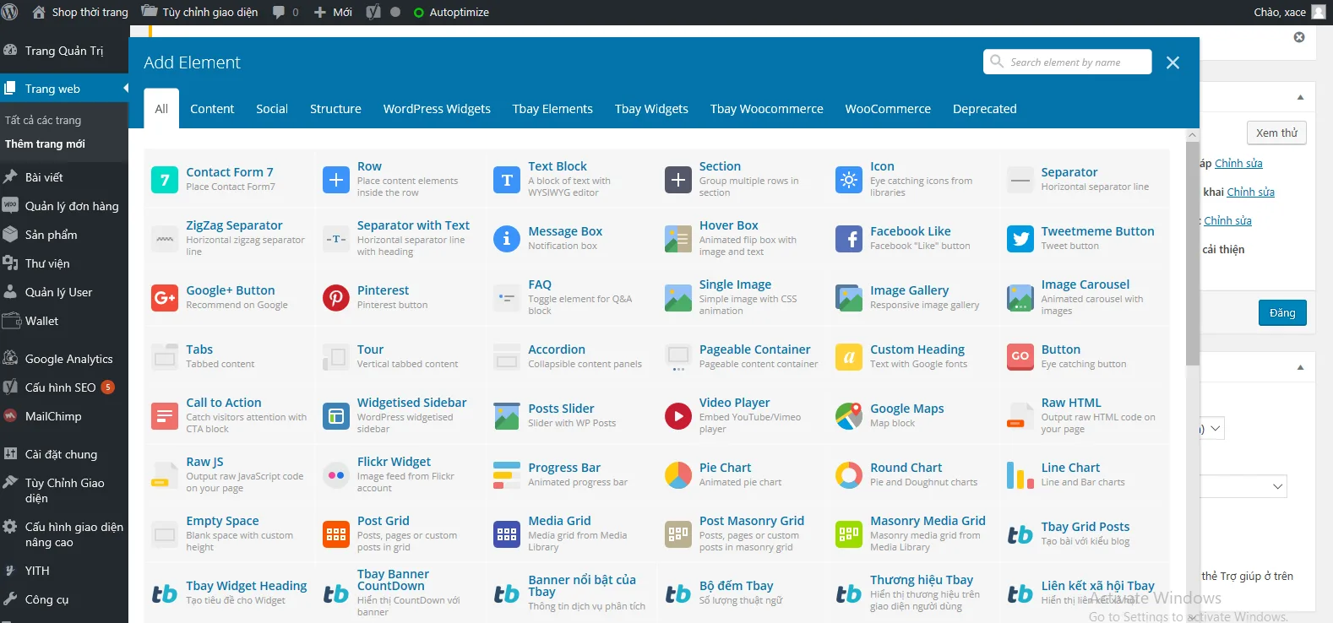Click Autoptimize in admin bar
The height and width of the screenshot is (623, 1333).
pyautogui.click(x=451, y=12)
